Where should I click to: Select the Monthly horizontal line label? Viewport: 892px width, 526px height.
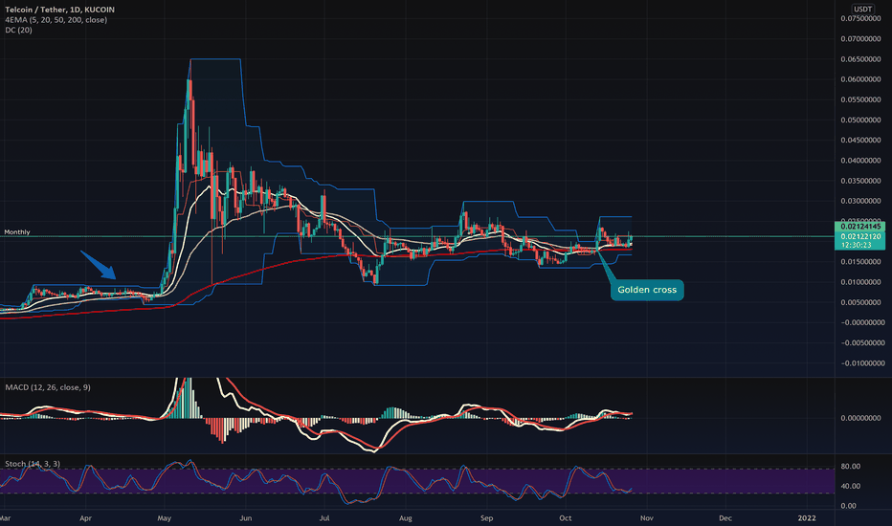(x=17, y=232)
